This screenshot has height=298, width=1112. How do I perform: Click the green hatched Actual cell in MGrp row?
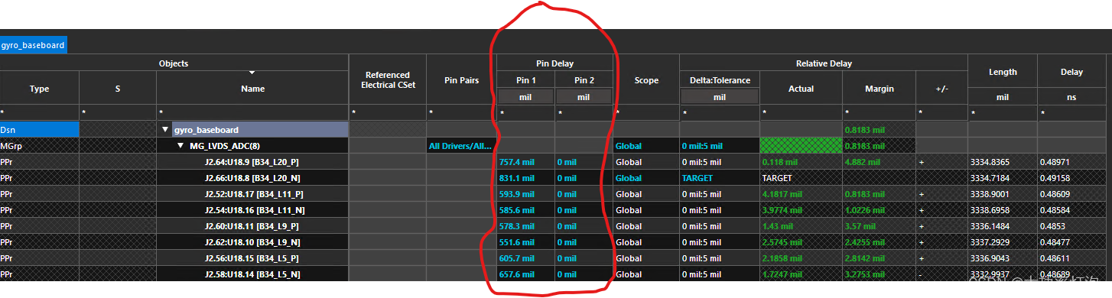[x=801, y=146]
